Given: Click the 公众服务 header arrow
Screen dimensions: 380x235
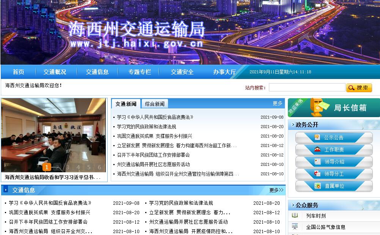Looking at the screenshot, I should click(293, 205).
